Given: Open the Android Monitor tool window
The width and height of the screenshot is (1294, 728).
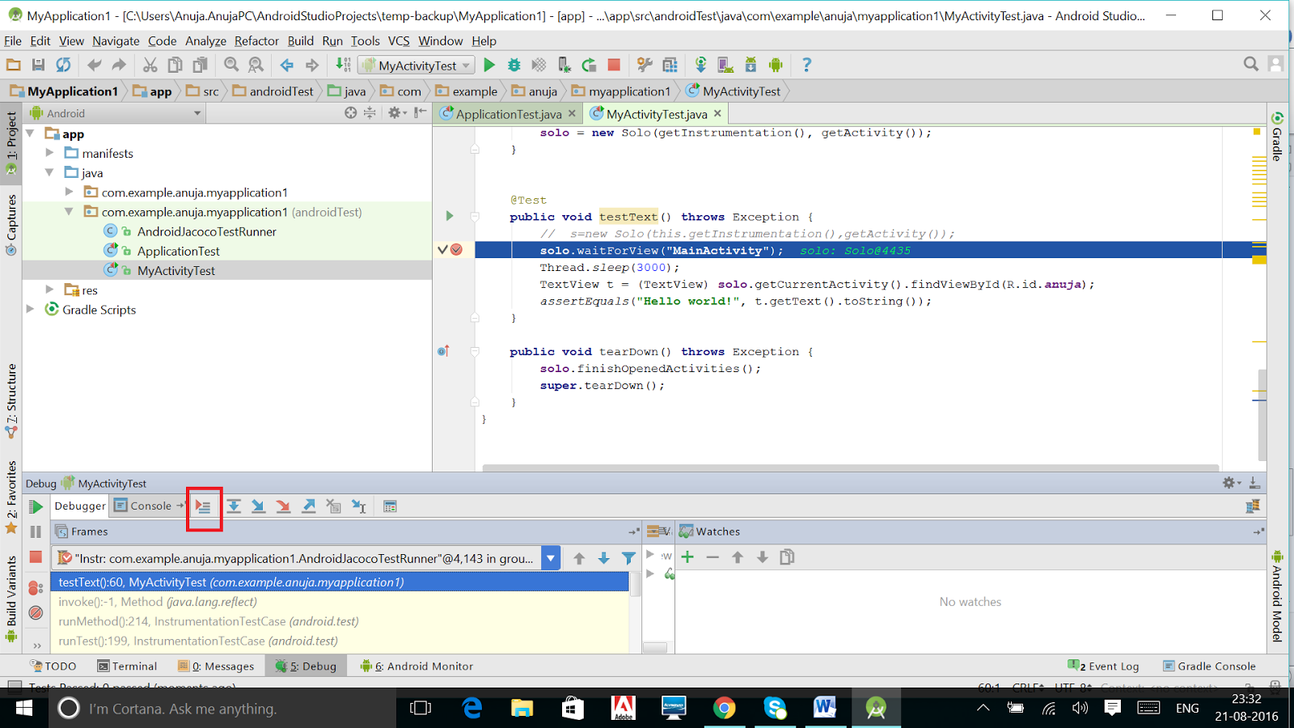Looking at the screenshot, I should (417, 667).
